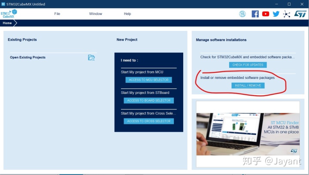Open the Window menu
The image size is (309, 175).
tap(96, 14)
